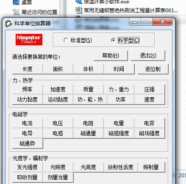186x184 pixels.
Task: Open 动力黏度 conversion
Action: click(28, 99)
